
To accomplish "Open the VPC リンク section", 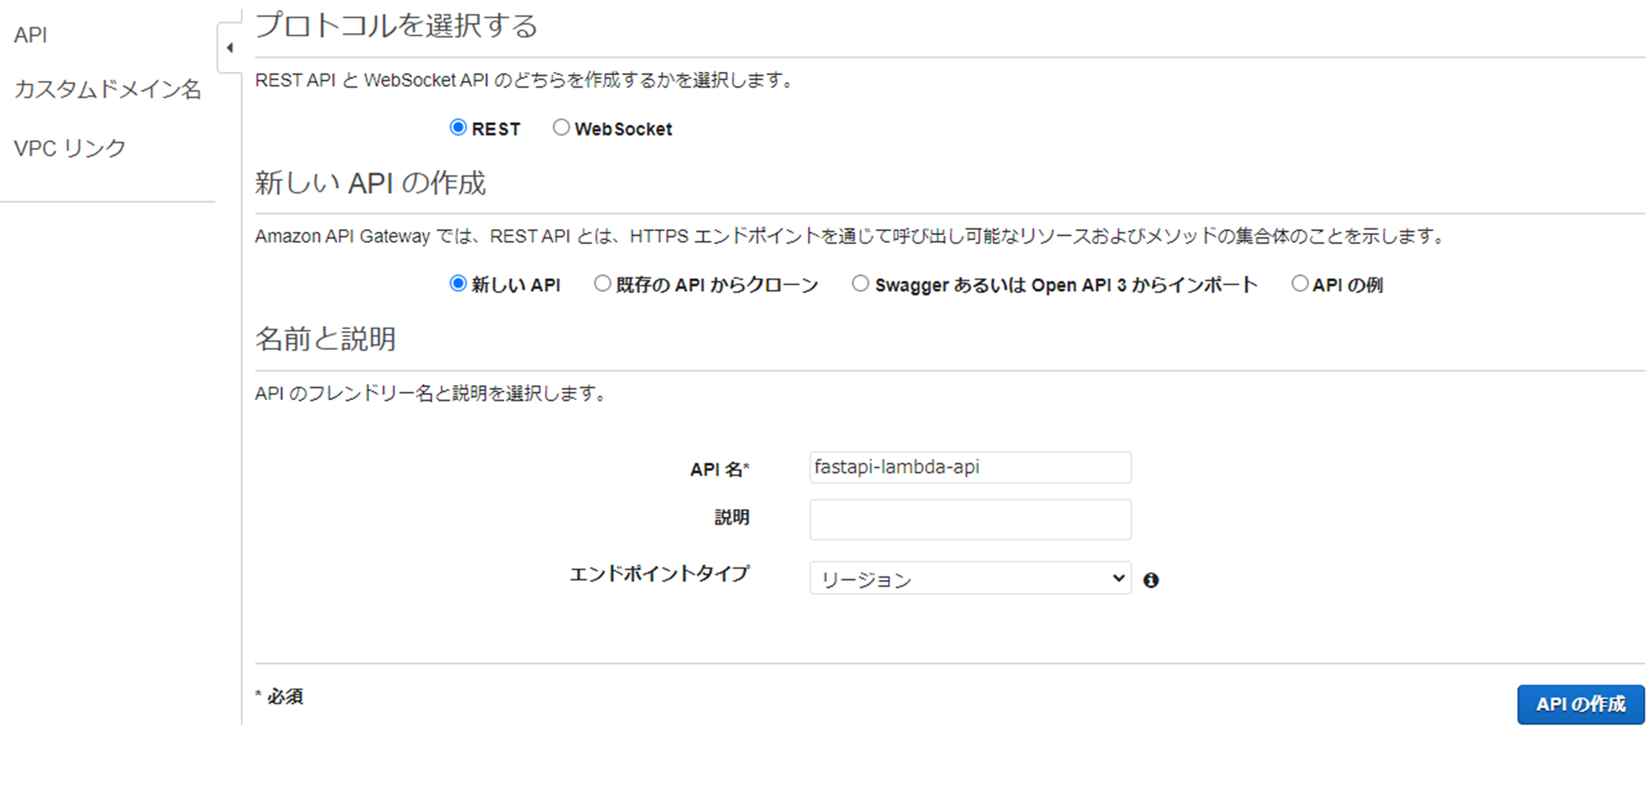I will pyautogui.click(x=70, y=147).
